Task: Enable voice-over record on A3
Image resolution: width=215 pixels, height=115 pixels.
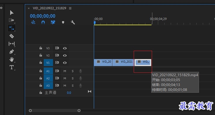Action: tap(80, 85)
